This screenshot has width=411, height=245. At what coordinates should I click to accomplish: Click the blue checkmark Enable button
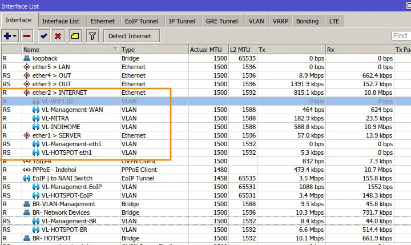(44, 36)
